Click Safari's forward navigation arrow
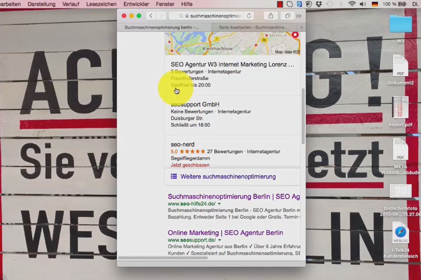Viewport: 421px width, 280px height. click(161, 16)
